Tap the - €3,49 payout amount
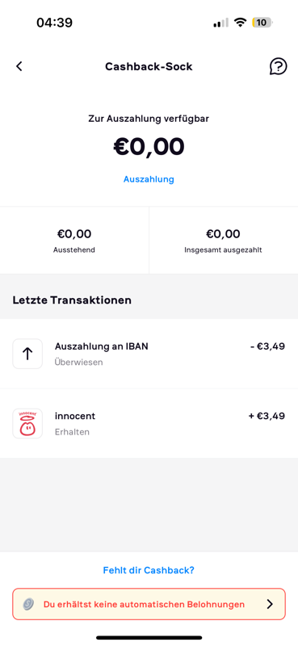The width and height of the screenshot is (298, 646). coord(267,346)
